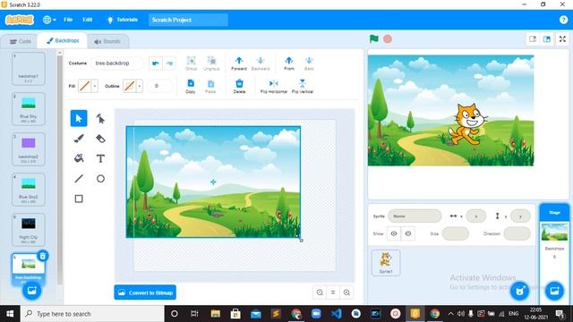Select the Rectangle tool
This screenshot has width=573, height=322.
tap(79, 199)
